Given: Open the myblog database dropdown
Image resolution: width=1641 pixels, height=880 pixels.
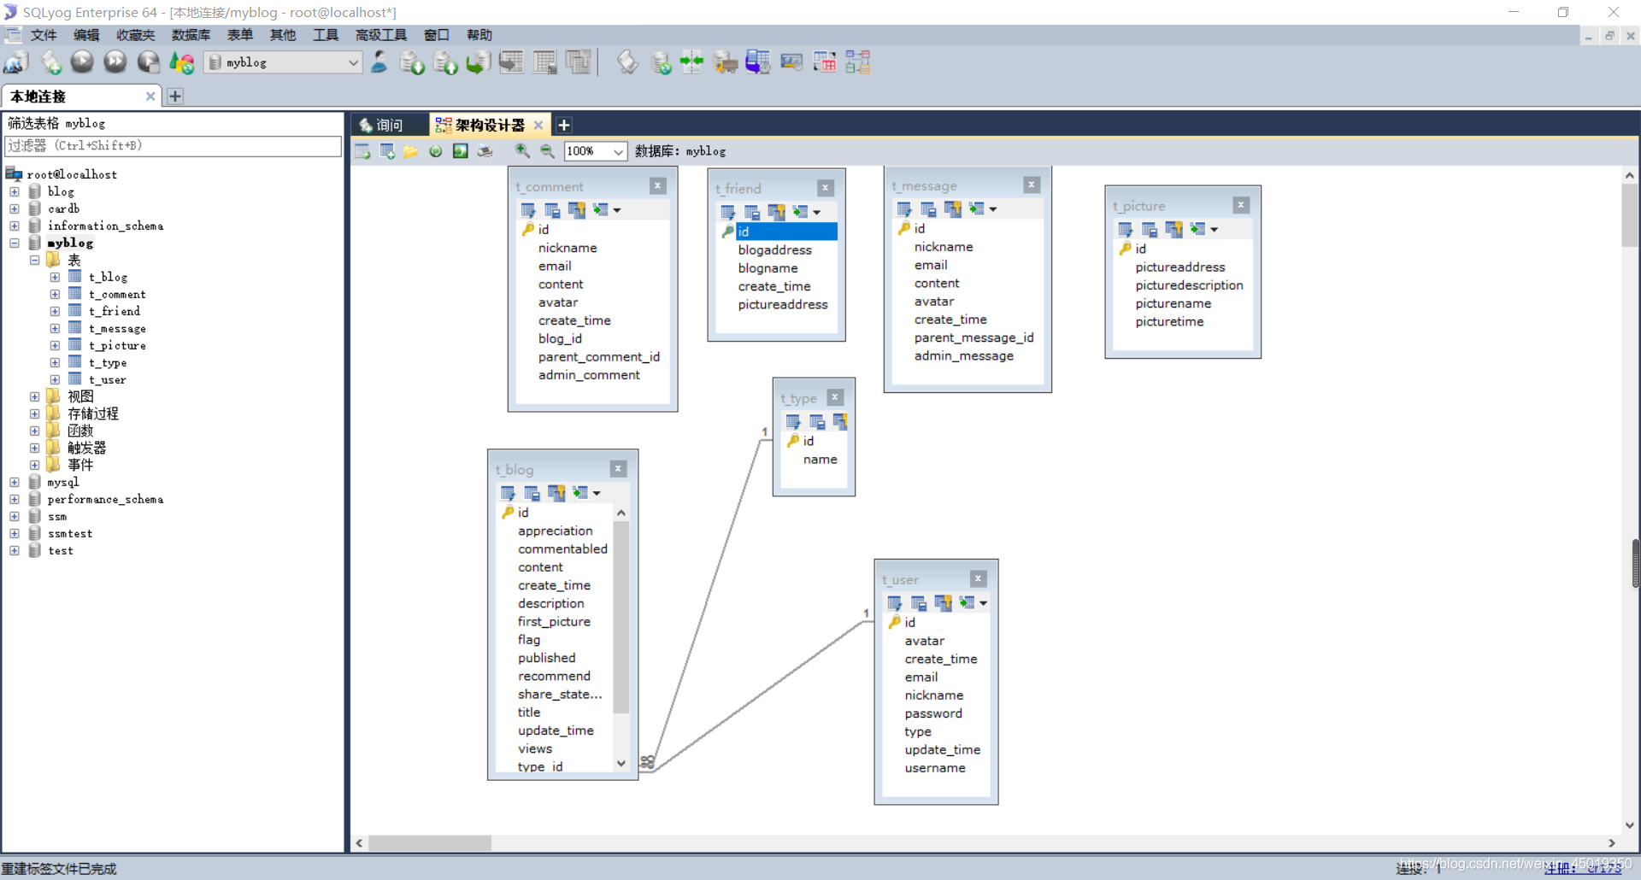Looking at the screenshot, I should [353, 62].
